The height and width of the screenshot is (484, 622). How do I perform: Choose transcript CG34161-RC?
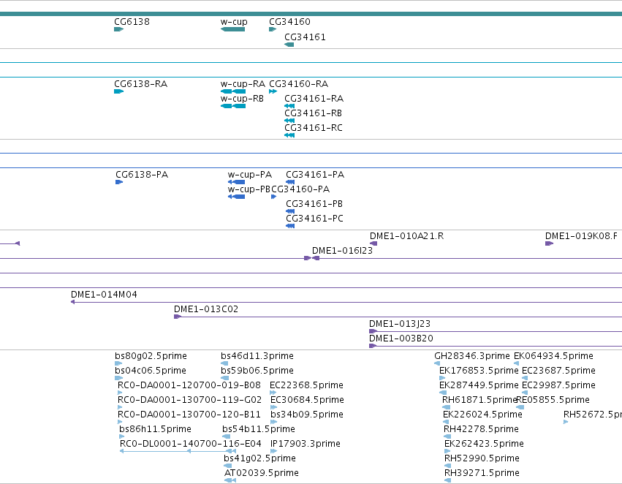(x=314, y=128)
